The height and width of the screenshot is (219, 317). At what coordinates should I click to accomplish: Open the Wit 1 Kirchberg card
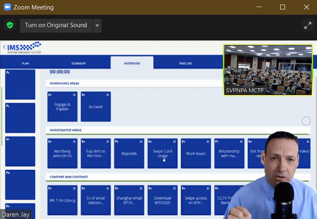pos(62,200)
